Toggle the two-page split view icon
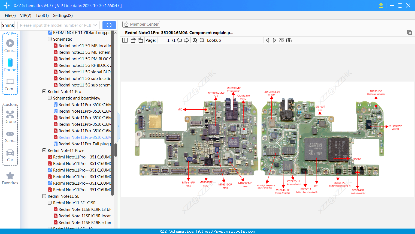415x234 pixels. [125, 40]
